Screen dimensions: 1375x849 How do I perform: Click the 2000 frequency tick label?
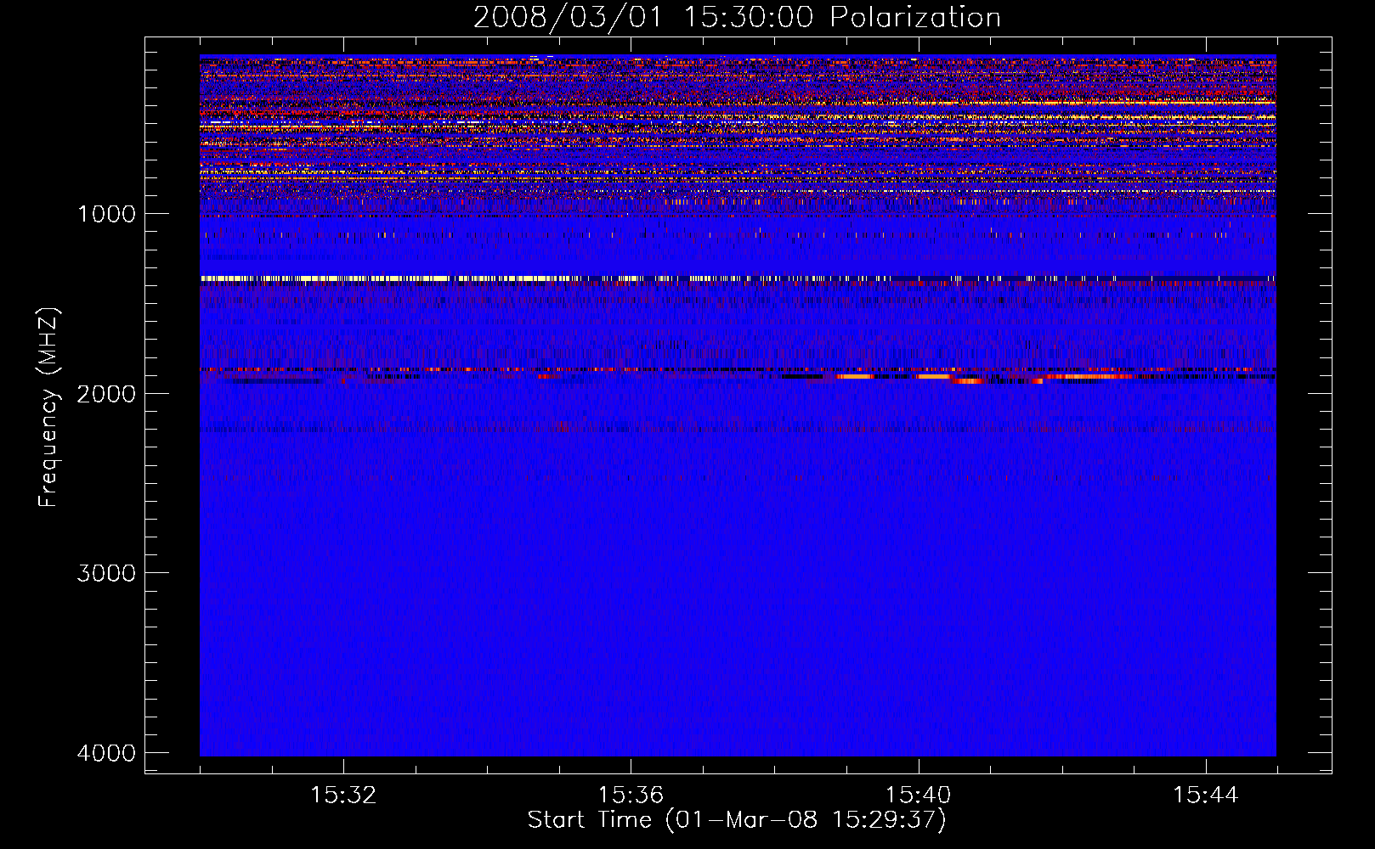pyautogui.click(x=107, y=394)
